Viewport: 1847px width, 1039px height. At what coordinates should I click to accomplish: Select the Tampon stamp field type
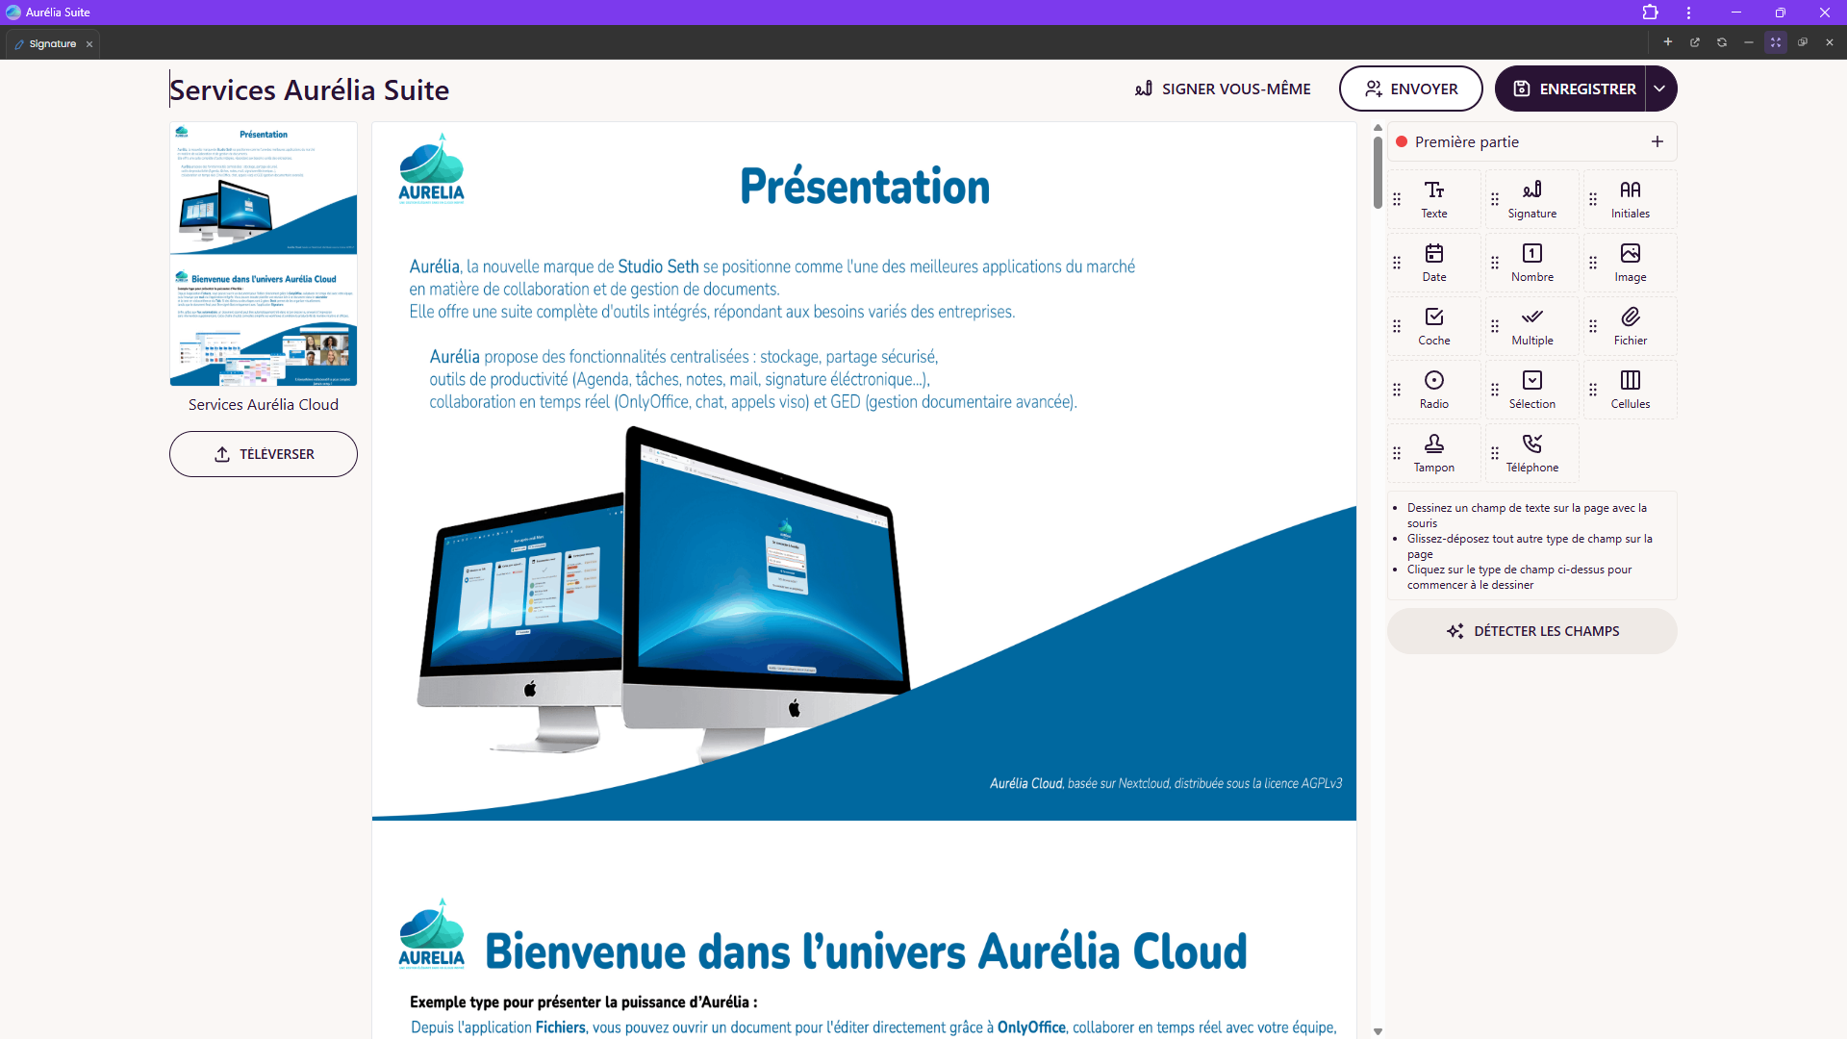click(1433, 453)
